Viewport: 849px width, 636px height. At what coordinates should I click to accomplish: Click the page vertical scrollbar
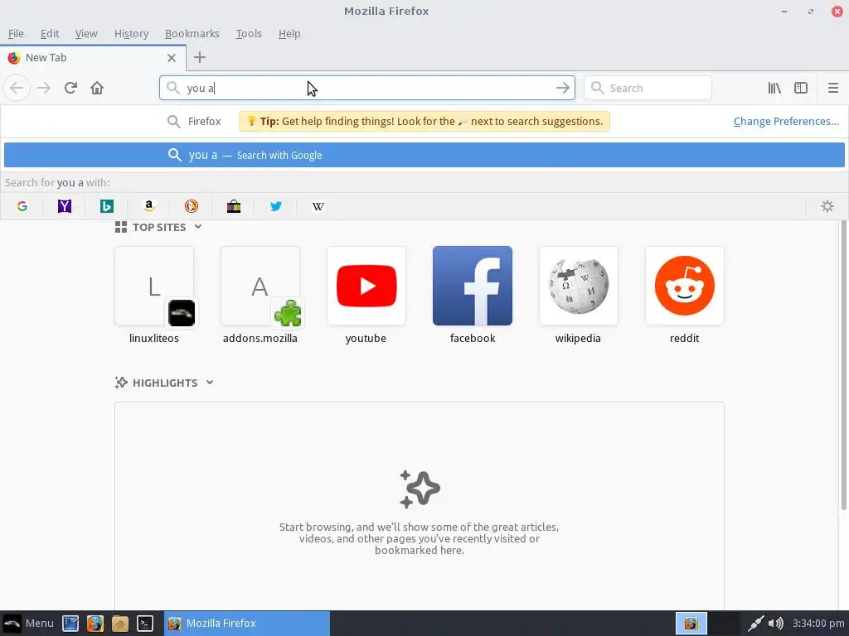843,365
